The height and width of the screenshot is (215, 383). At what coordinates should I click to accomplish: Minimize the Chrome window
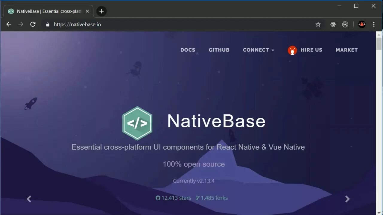pos(339,6)
